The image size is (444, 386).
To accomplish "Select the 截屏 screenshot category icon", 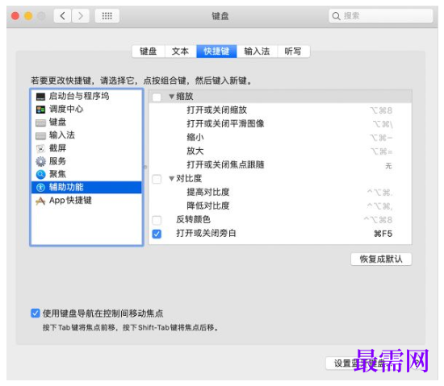I will (40, 148).
